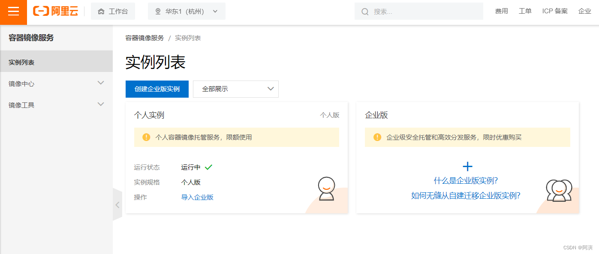Click the warning icon in 企业版 notice
The height and width of the screenshot is (254, 599).
tap(377, 137)
